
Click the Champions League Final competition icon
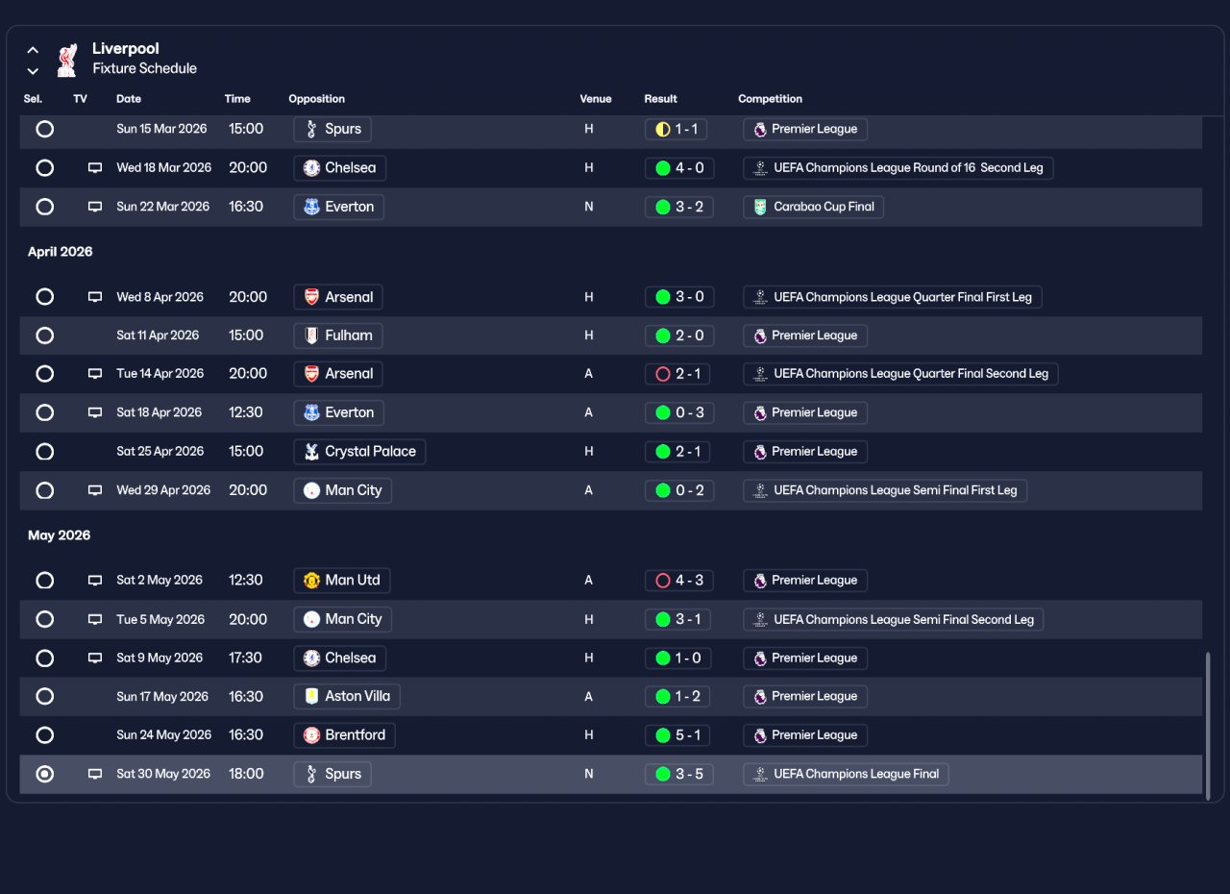coord(760,774)
